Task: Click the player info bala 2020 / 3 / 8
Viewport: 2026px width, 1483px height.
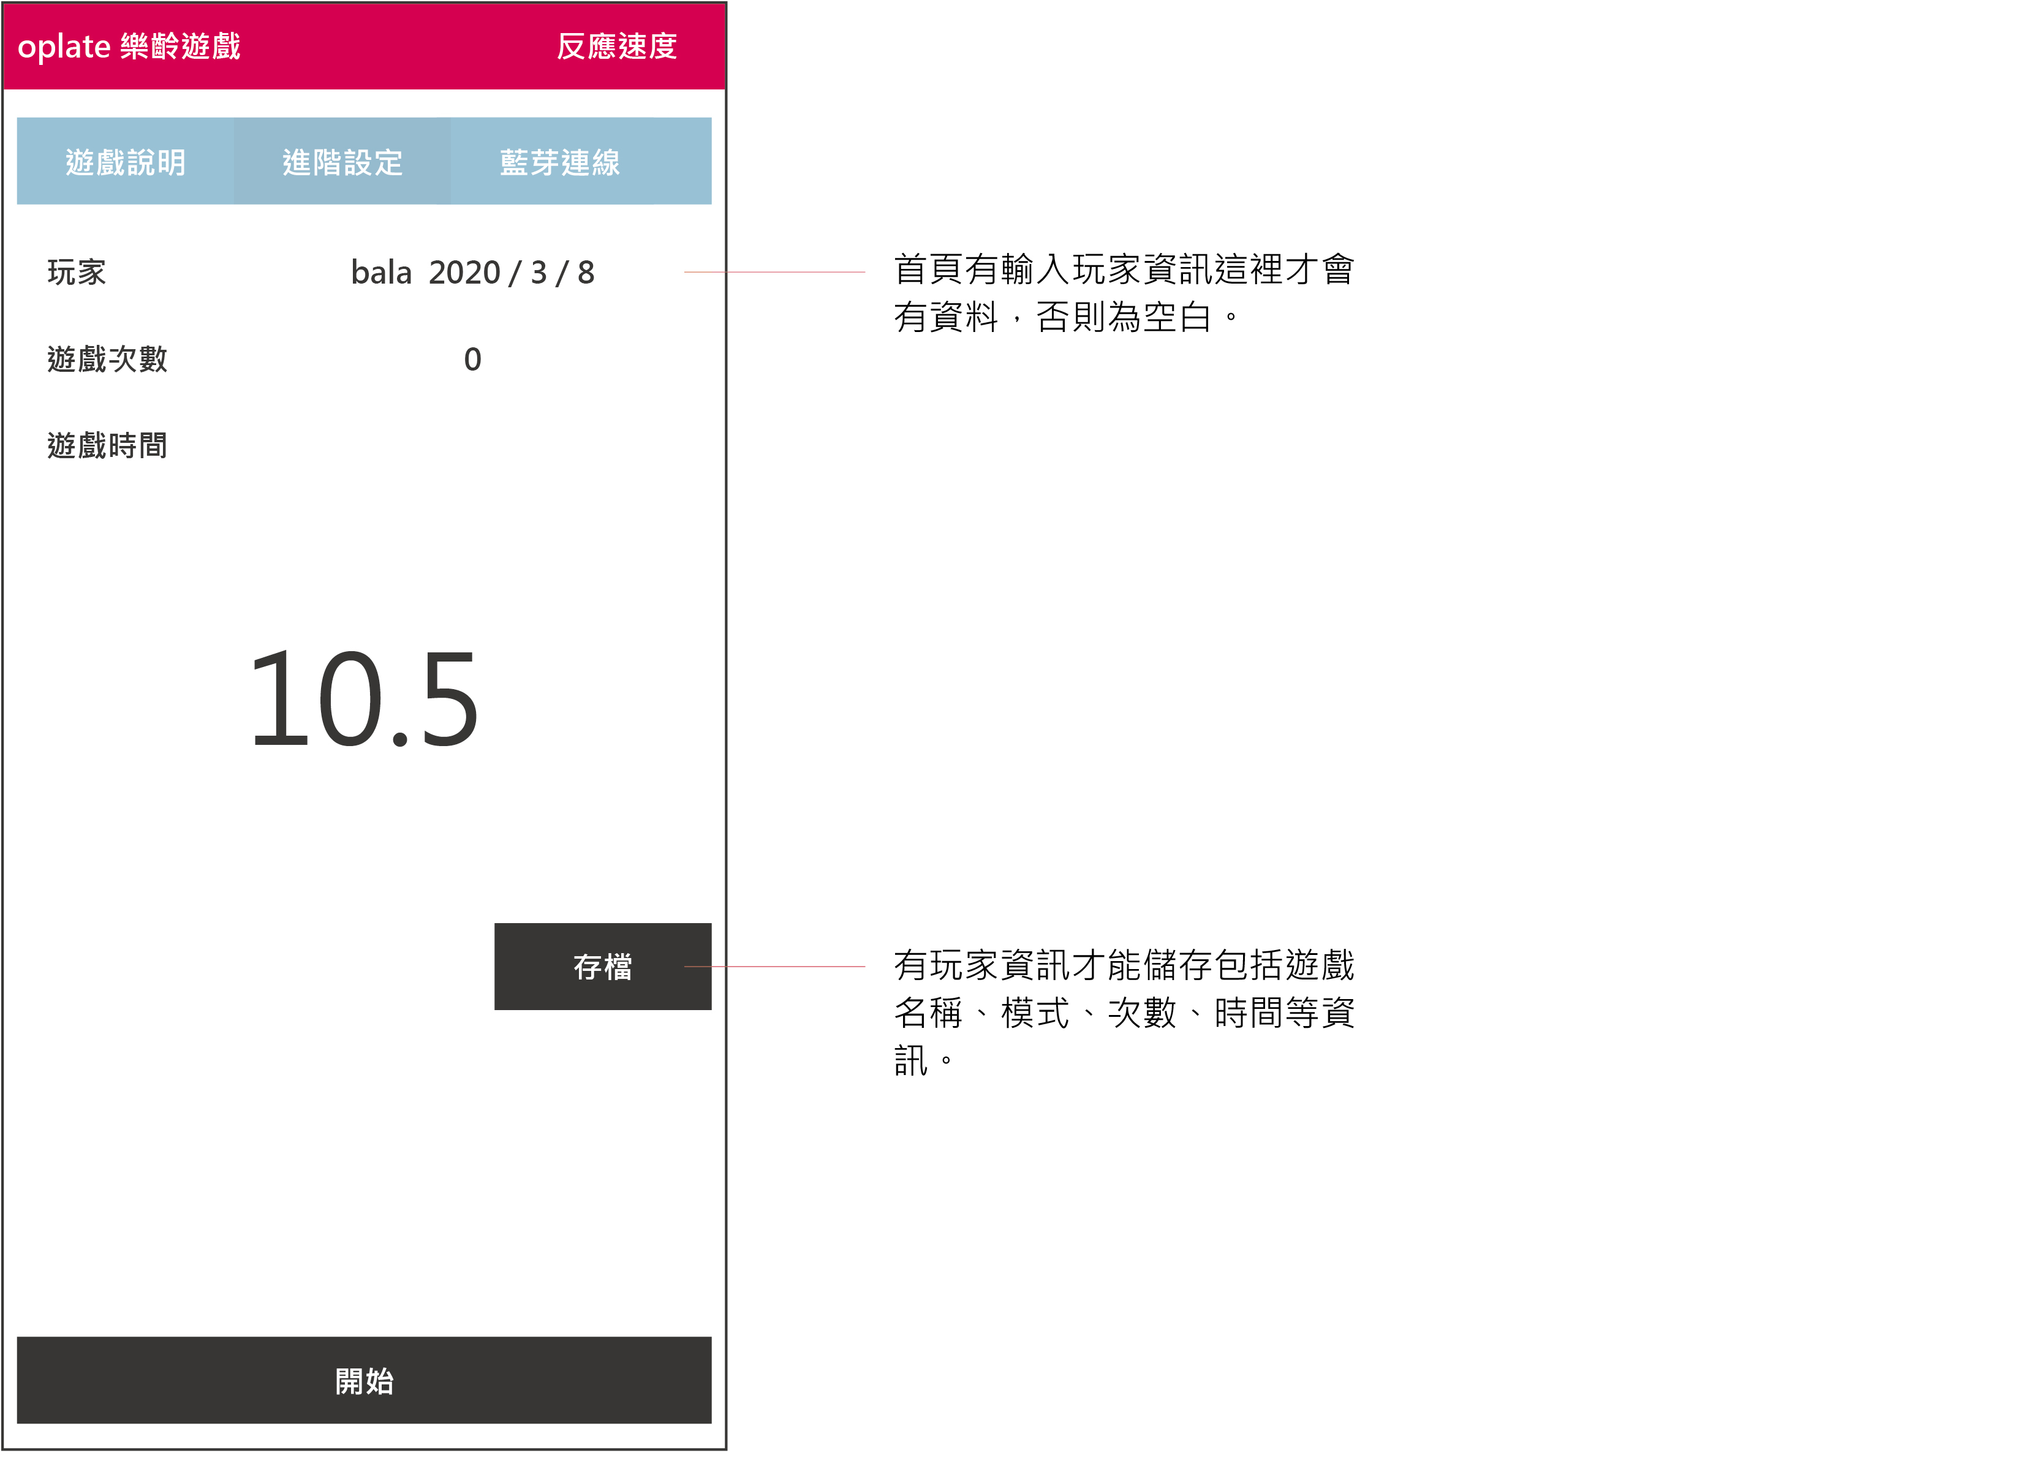Action: pos(472,272)
